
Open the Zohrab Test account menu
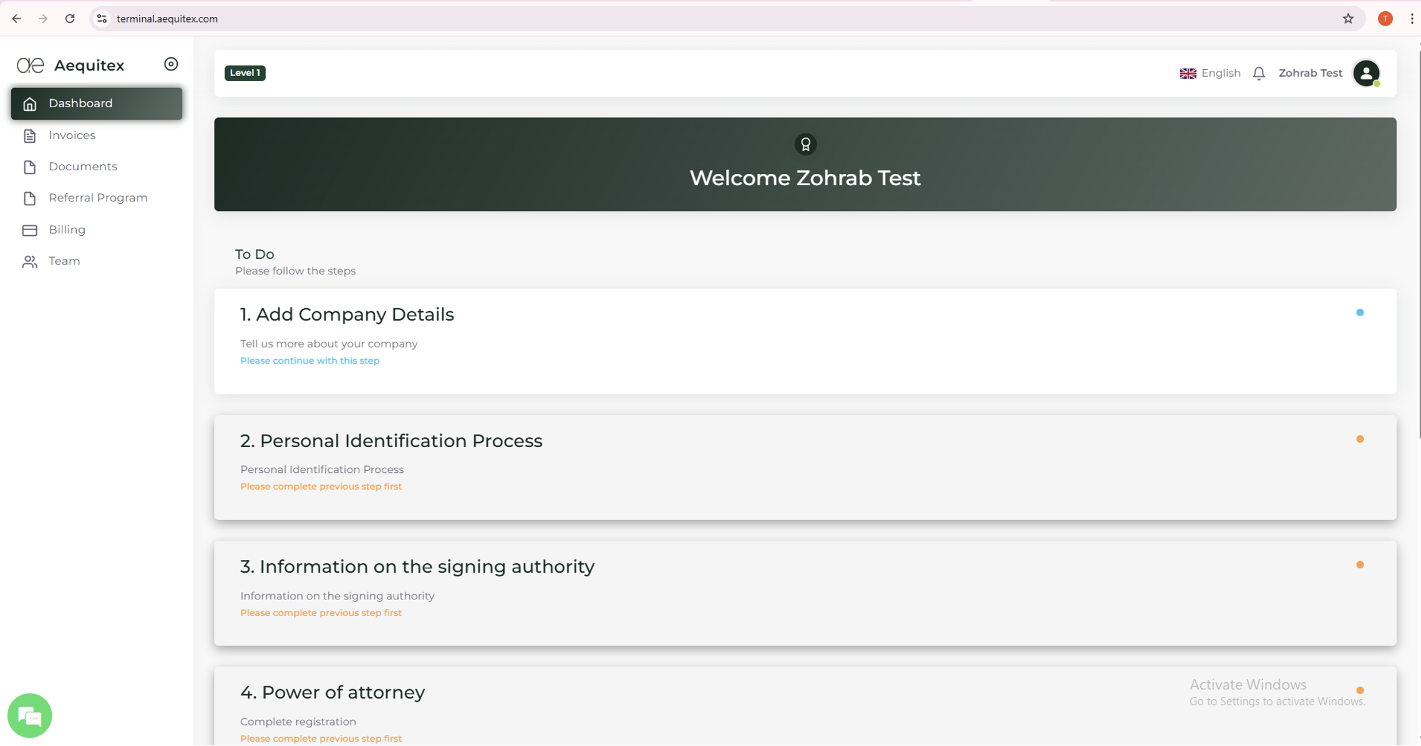pyautogui.click(x=1310, y=73)
